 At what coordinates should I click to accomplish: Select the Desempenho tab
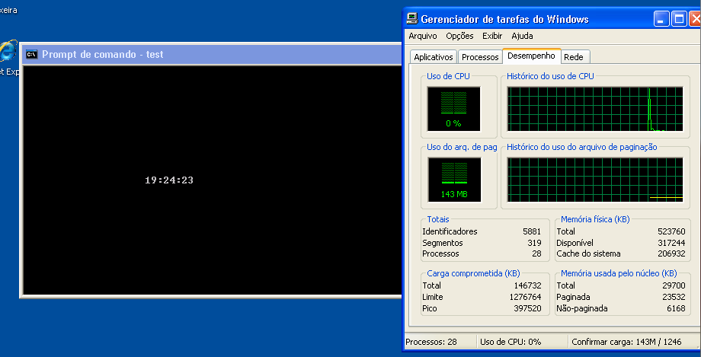coord(531,56)
